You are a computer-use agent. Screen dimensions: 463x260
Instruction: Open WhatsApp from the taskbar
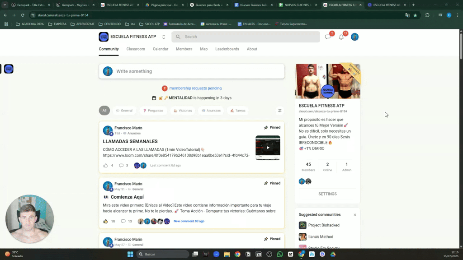tap(280, 254)
